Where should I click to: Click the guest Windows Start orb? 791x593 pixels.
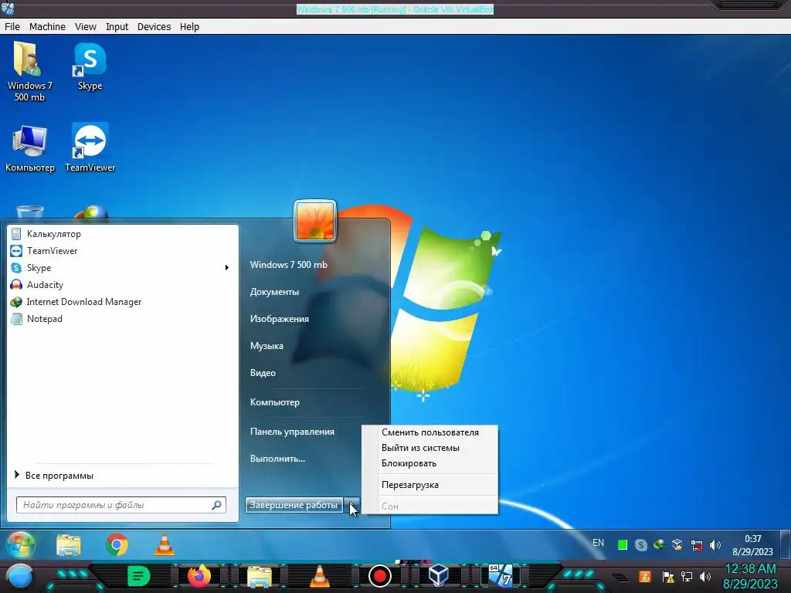[21, 544]
